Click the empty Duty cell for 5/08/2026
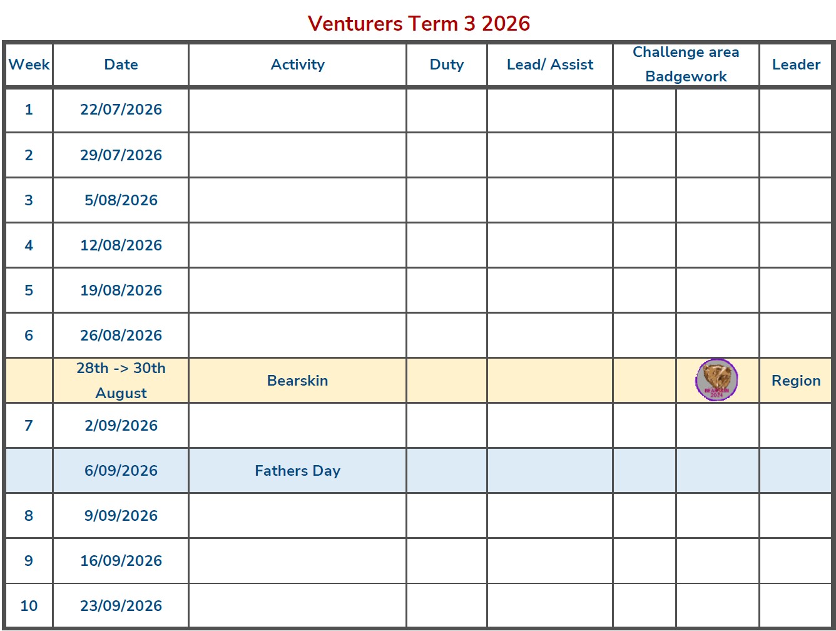 click(x=447, y=200)
